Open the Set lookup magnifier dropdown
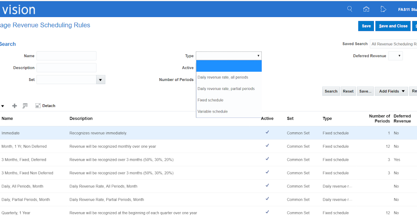The height and width of the screenshot is (218, 417). 100,79
